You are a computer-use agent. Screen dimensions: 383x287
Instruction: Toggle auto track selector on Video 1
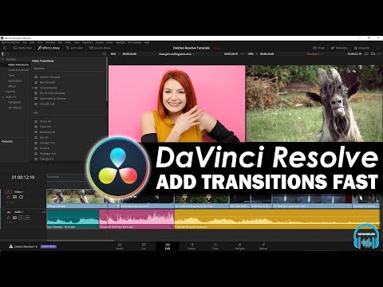pos(14,197)
